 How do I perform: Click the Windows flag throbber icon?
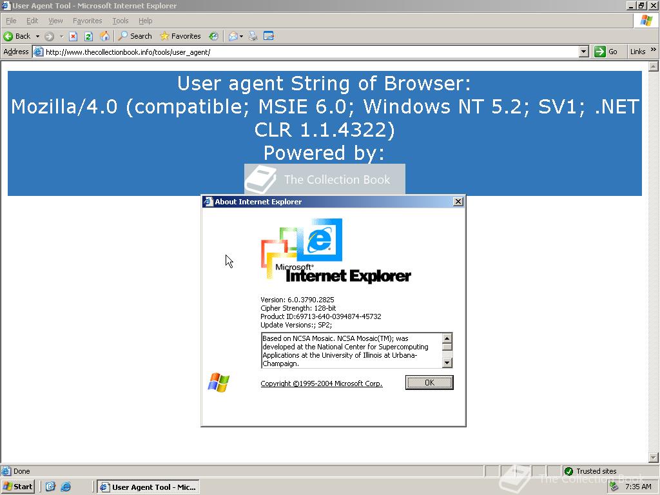(646, 21)
